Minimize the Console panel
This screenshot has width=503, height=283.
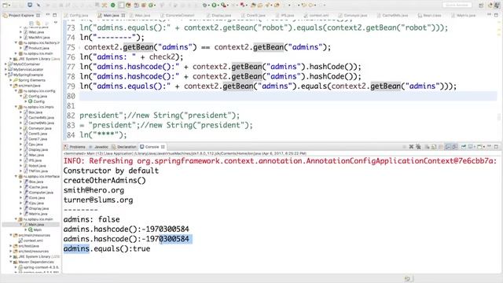point(490,147)
